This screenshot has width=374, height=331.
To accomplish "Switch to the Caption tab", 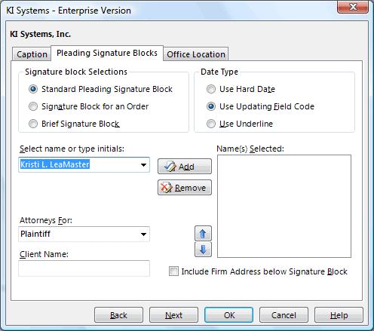I will tap(32, 54).
